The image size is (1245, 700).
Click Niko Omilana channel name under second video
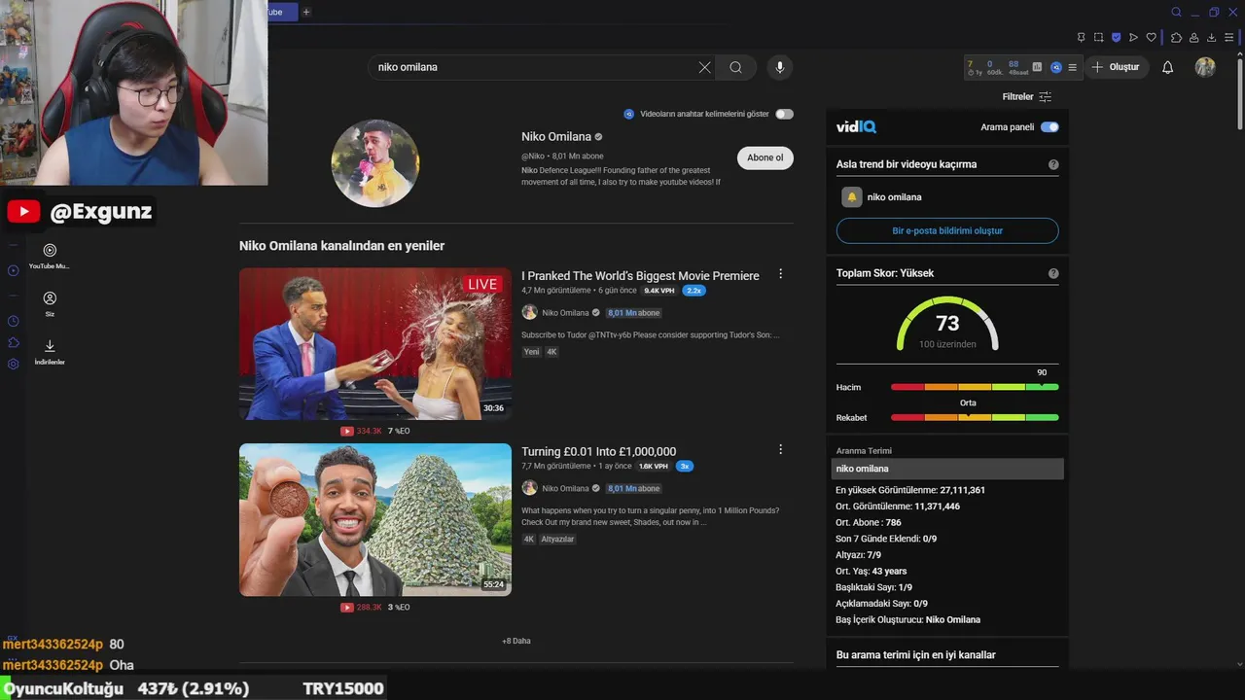coord(565,488)
